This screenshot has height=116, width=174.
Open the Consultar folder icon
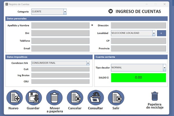95,98
